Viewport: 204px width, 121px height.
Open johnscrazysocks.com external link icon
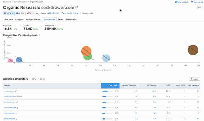[21, 97]
